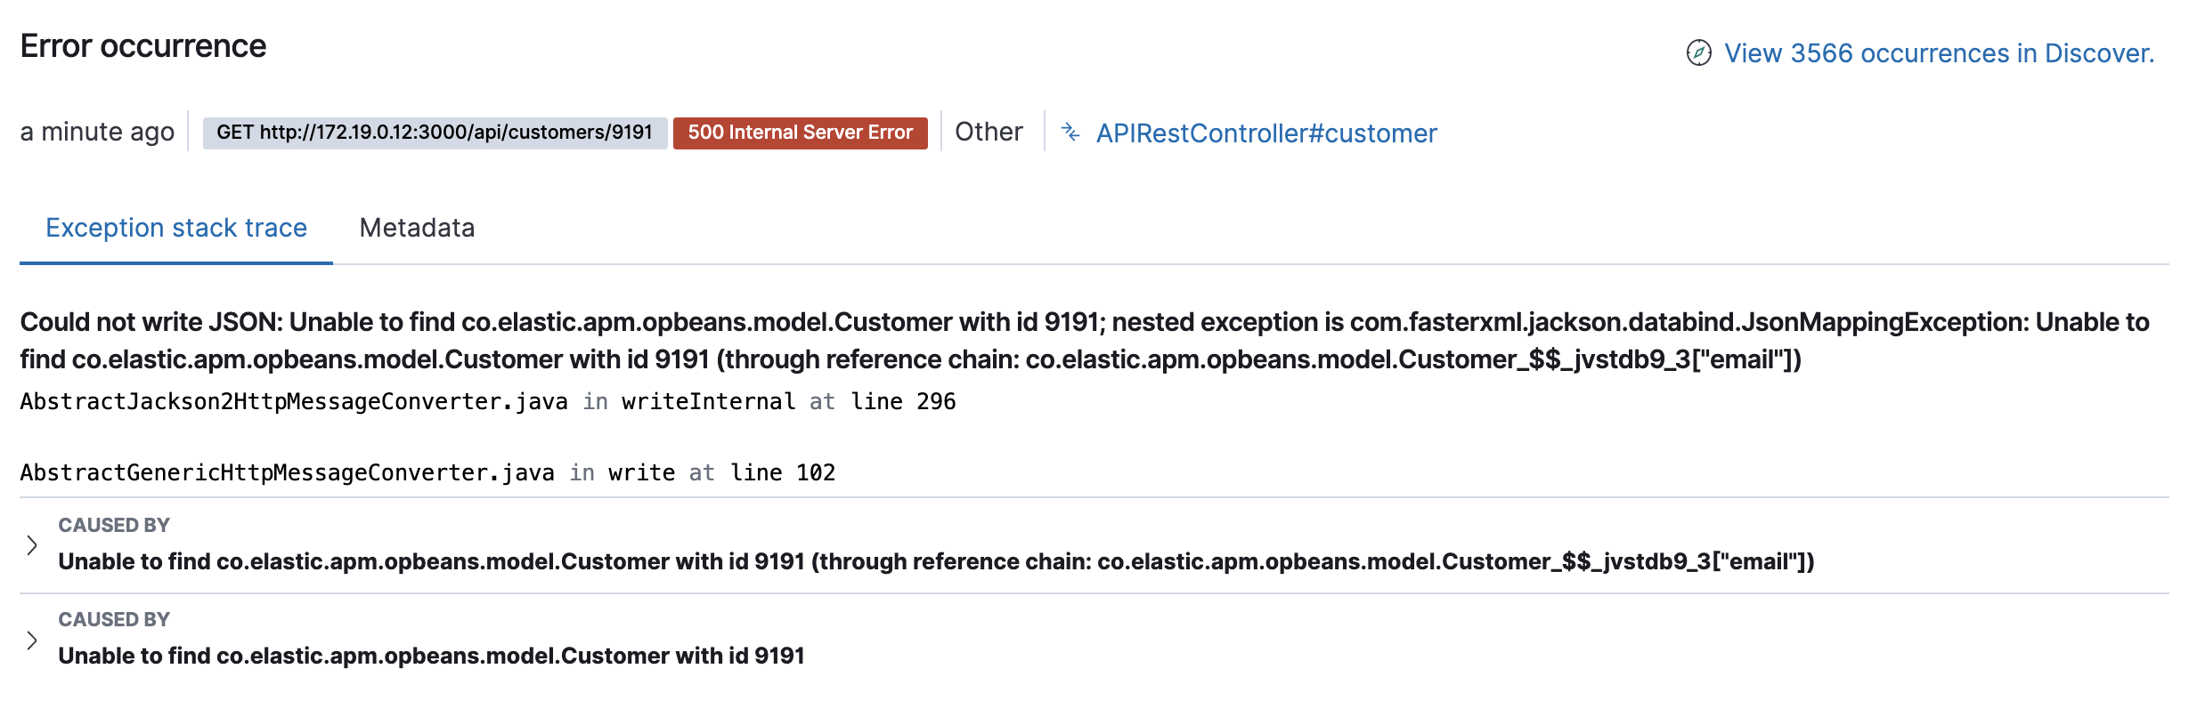Click the Discover compass icon
This screenshot has width=2189, height=701.
click(x=1699, y=53)
